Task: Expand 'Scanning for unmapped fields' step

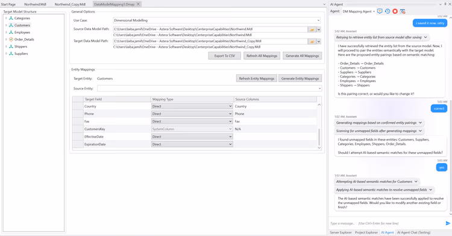Action: point(420,131)
